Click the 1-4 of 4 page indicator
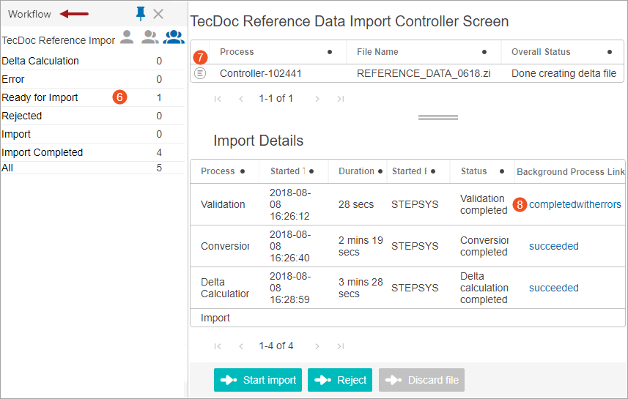Image resolution: width=628 pixels, height=399 pixels. [276, 346]
